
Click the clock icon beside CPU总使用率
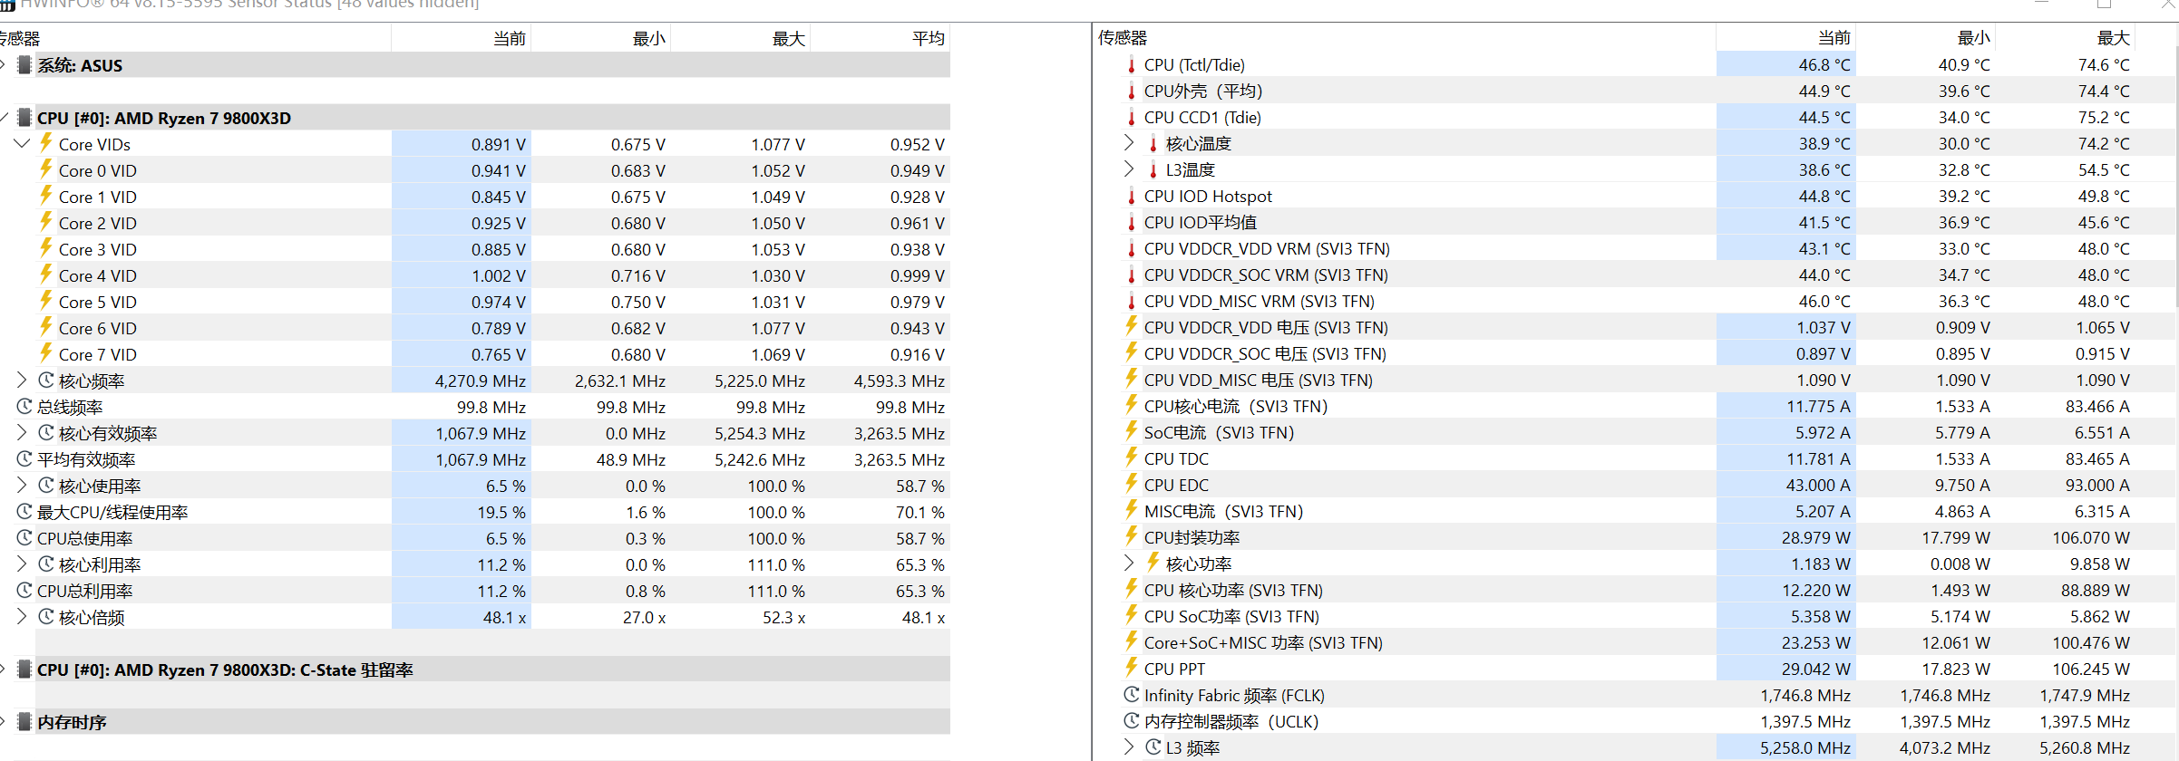(x=24, y=537)
